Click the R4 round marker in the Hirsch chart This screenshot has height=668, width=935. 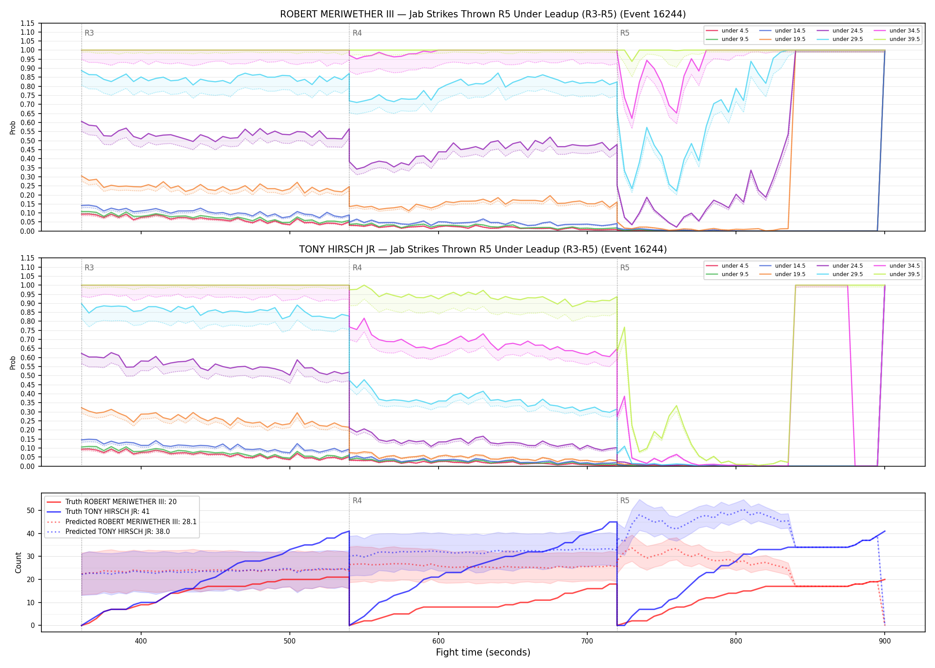click(x=357, y=268)
